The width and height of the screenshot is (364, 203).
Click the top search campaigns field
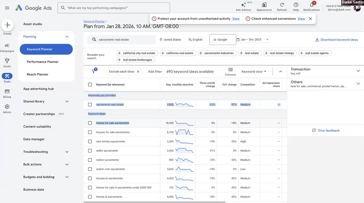tap(114, 8)
